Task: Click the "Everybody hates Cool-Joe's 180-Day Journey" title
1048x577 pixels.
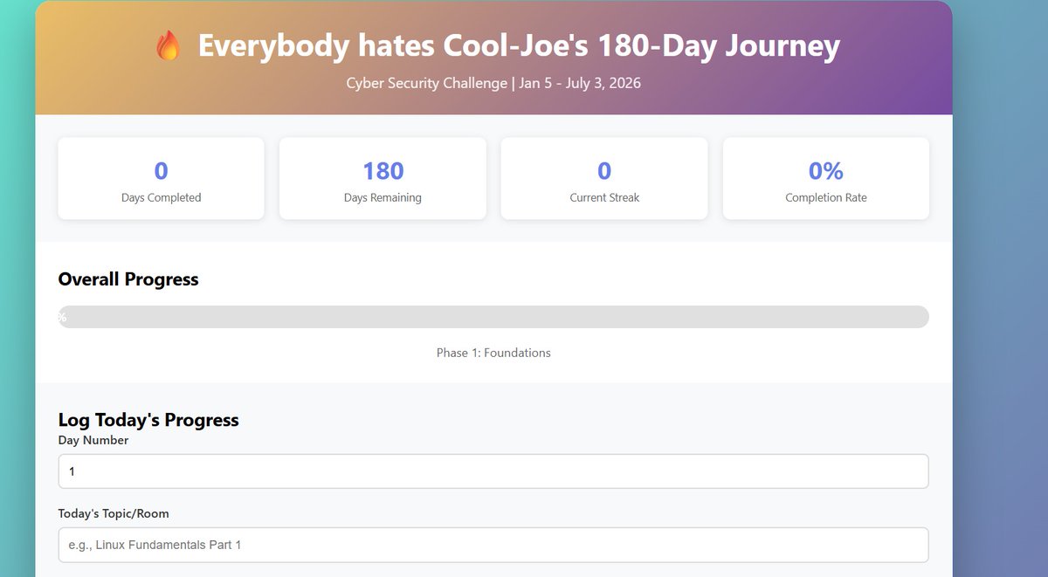Action: click(x=519, y=45)
